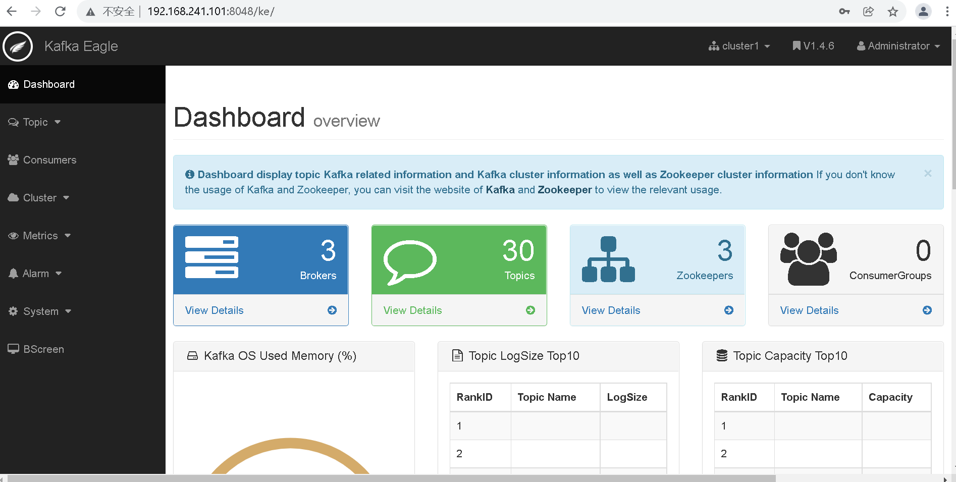
Task: Click the Brokers View Details arrow icon
Action: coord(332,310)
